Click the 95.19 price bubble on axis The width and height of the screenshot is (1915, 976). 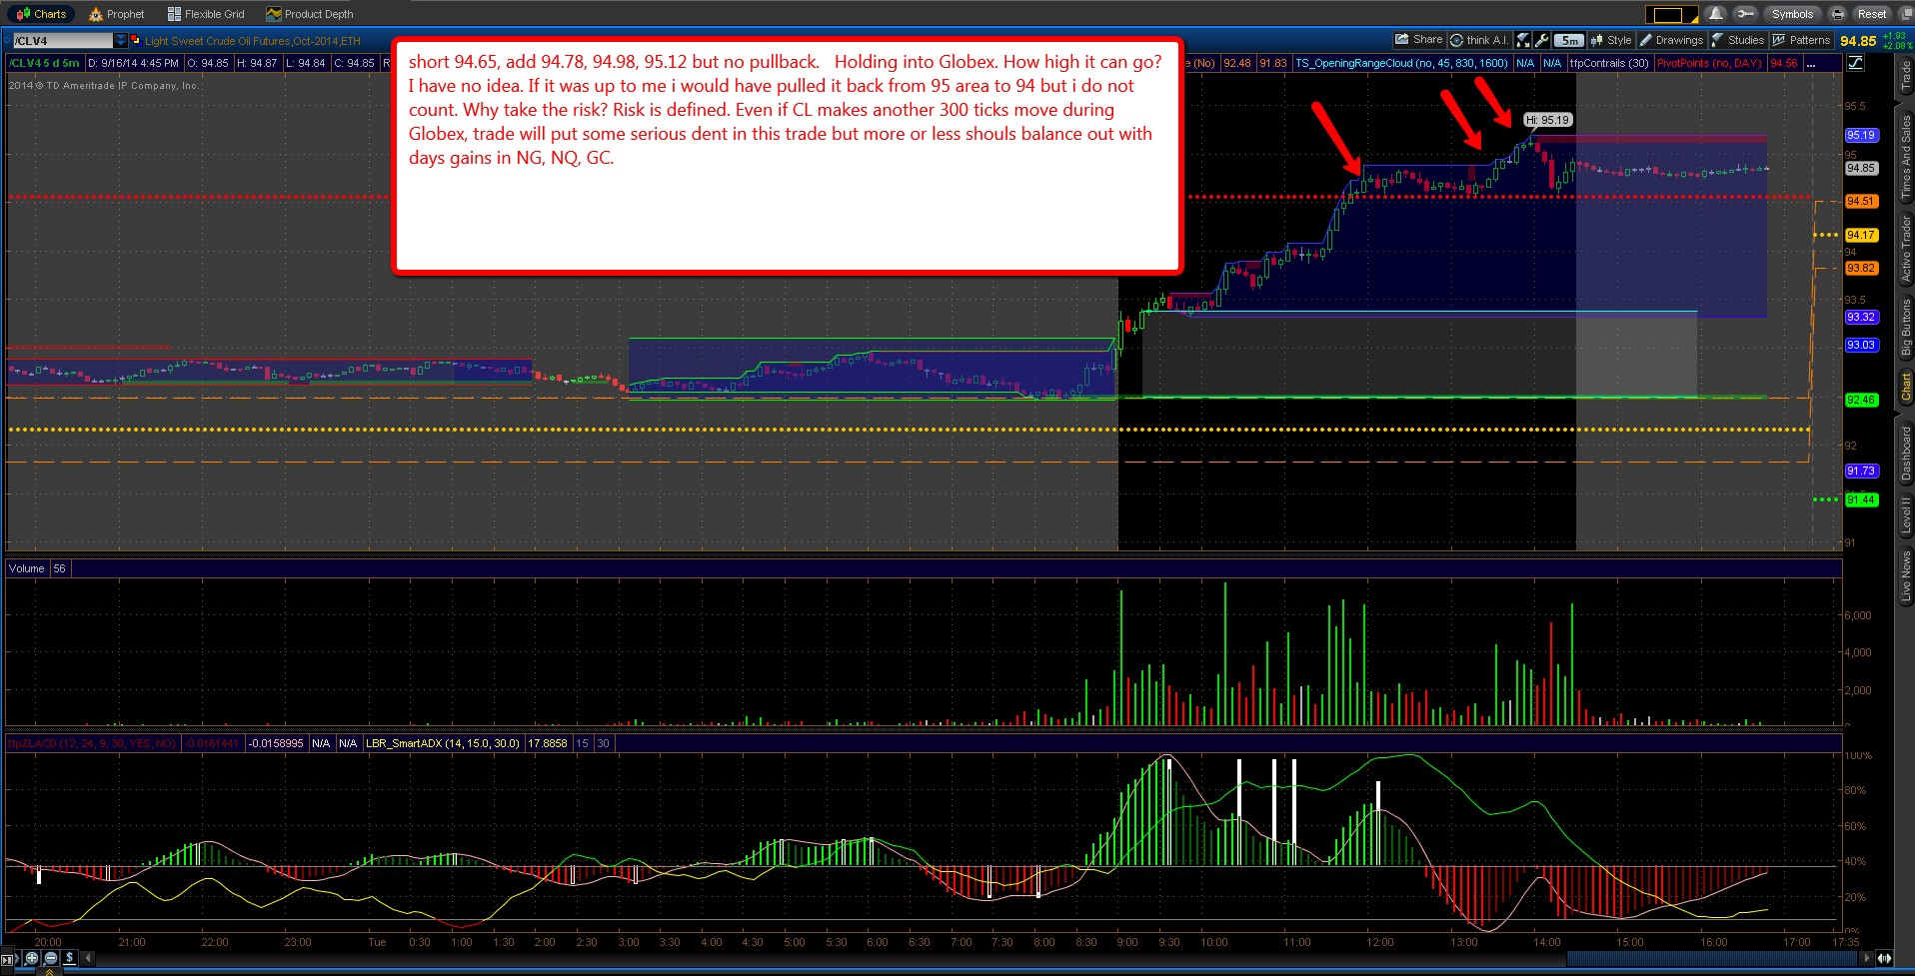coord(1861,136)
